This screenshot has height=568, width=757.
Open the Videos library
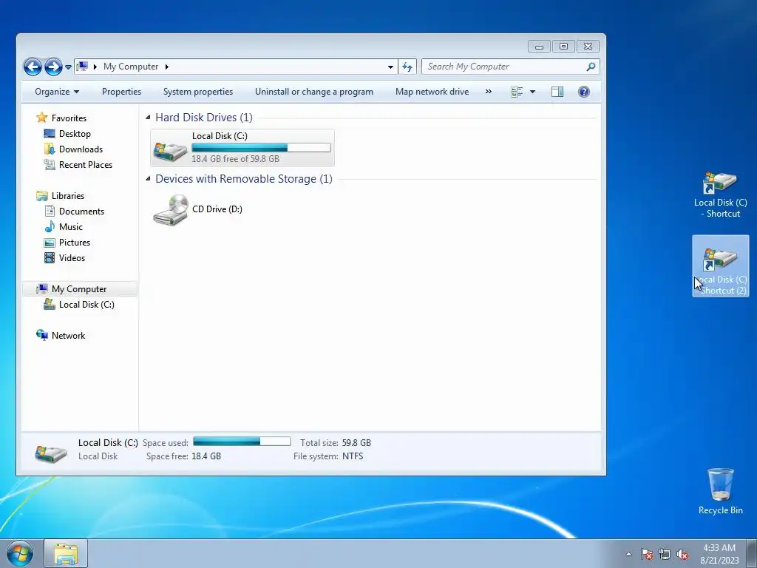(72, 258)
